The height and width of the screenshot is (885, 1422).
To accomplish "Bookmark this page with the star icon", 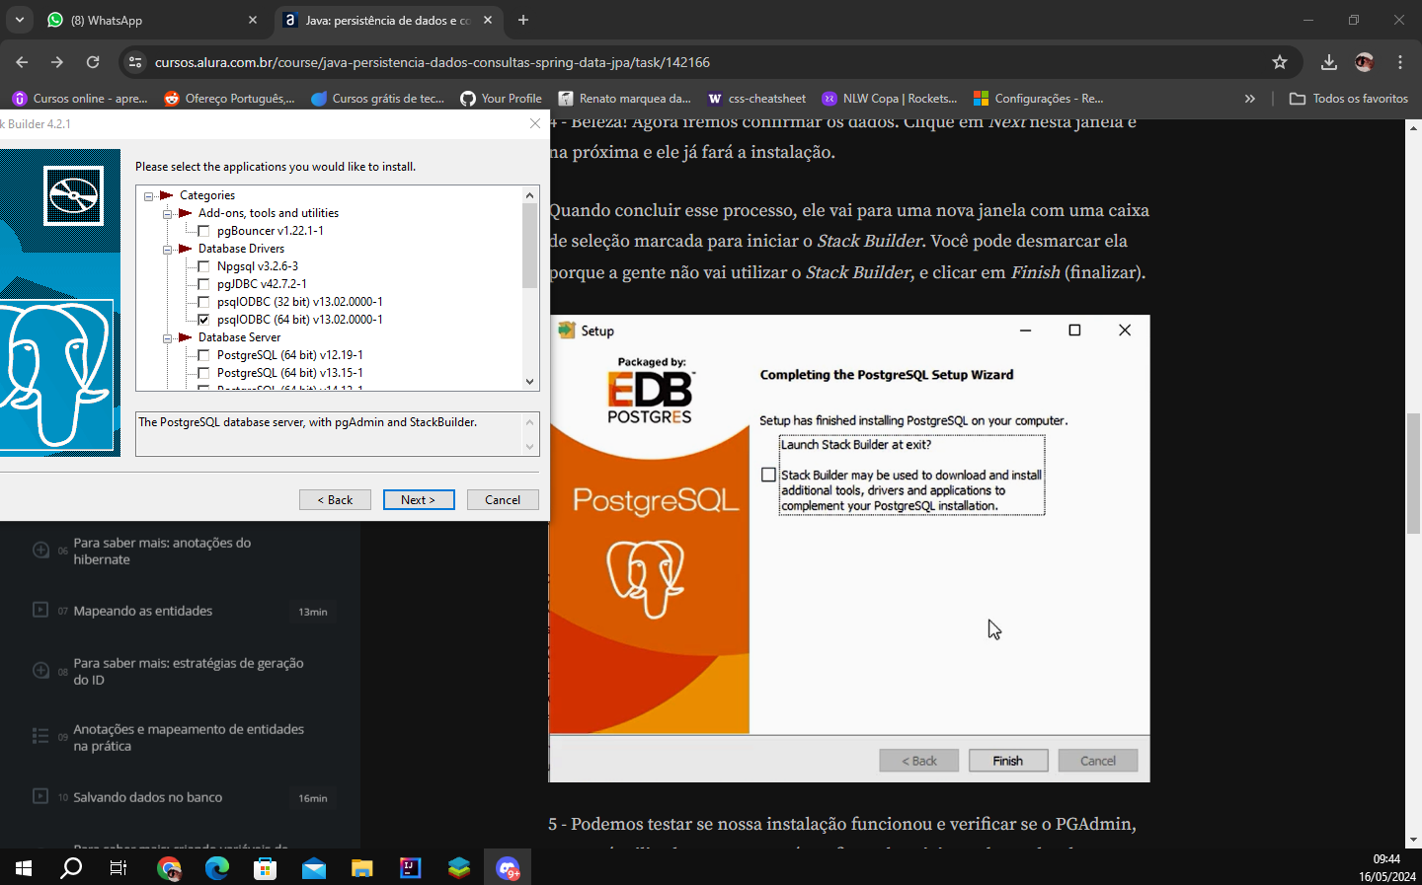I will 1280,62.
